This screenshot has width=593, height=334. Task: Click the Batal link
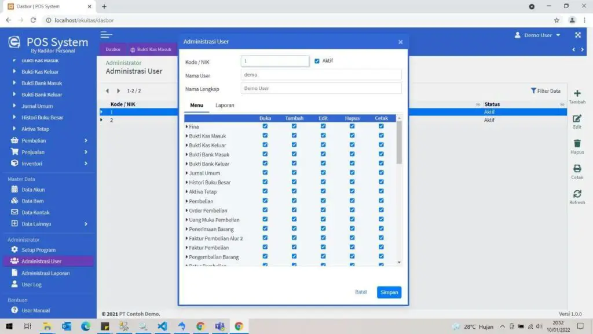(x=361, y=292)
